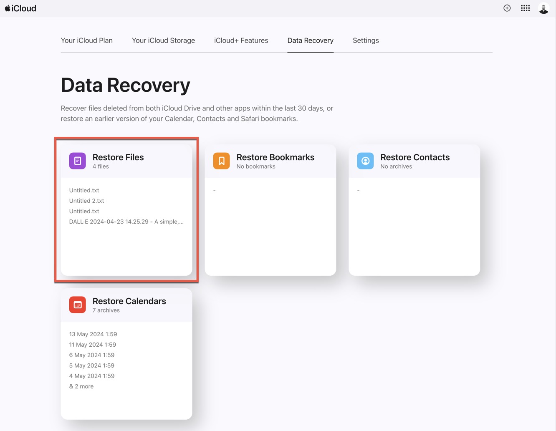This screenshot has height=431, width=556.
Task: Open the account profile avatar
Action: (x=543, y=8)
